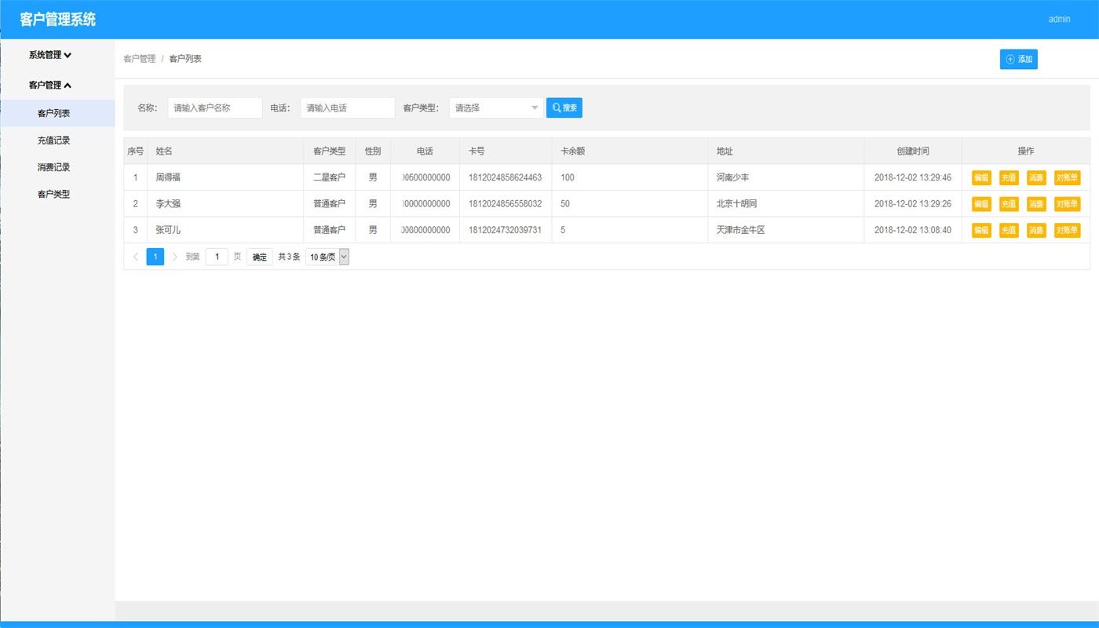Viewport: 1099px width, 628px height.
Task: Select 客户类型 in the sidebar
Action: pos(53,194)
